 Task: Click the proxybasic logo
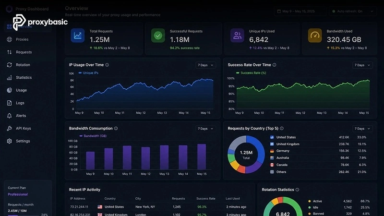(40, 22)
